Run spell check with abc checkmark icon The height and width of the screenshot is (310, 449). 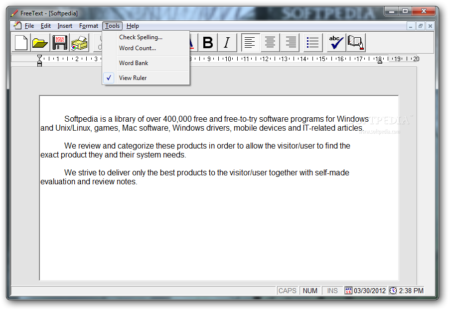[336, 43]
